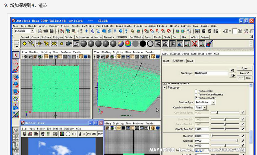This screenshot has height=155, width=257.
Task: Click the shelf menu down arrow
Action: pos(16,47)
